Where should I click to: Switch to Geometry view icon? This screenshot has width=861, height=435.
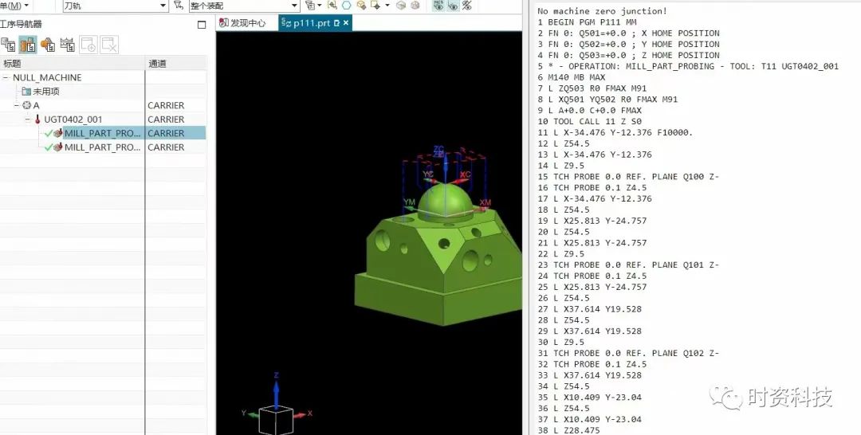tap(48, 45)
